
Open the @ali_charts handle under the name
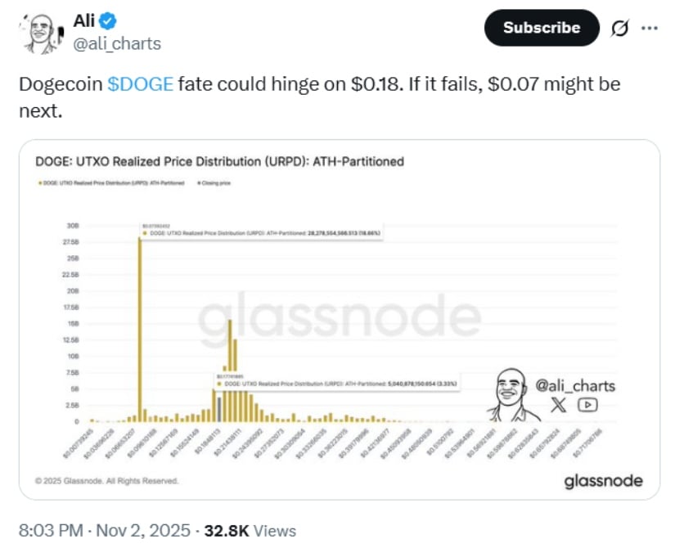tap(117, 43)
